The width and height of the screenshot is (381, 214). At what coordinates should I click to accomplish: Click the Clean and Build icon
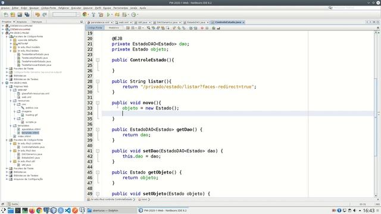point(101,15)
